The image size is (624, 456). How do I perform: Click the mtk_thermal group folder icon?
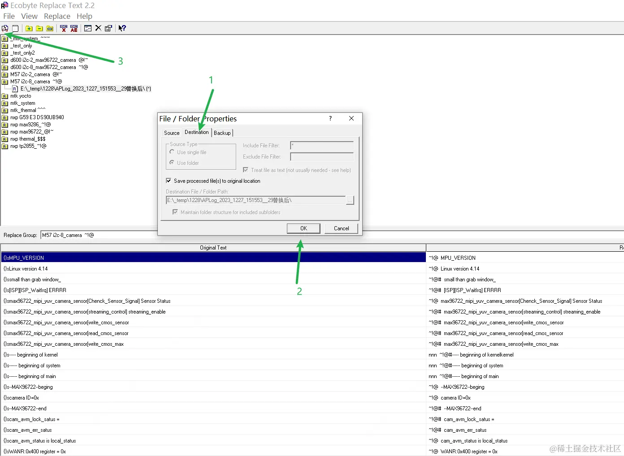click(x=5, y=110)
